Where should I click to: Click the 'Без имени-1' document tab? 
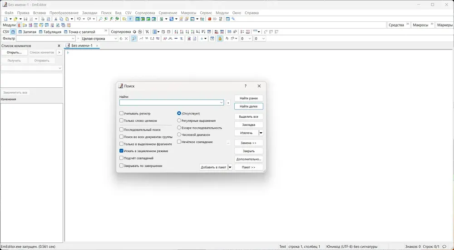coord(82,45)
